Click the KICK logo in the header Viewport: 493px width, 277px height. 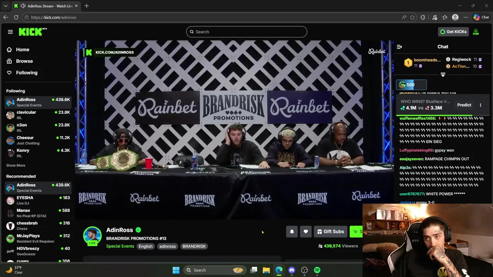click(33, 32)
